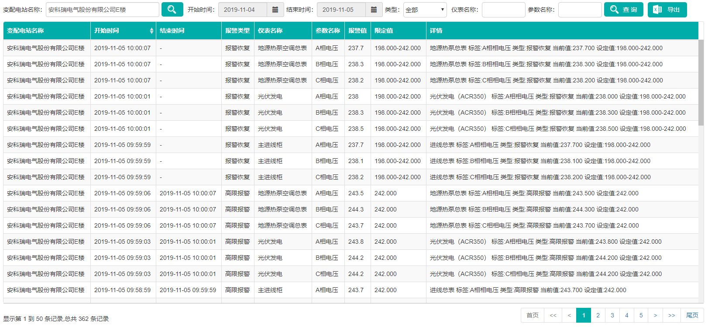Click the 参数名称 input field

pos(580,10)
